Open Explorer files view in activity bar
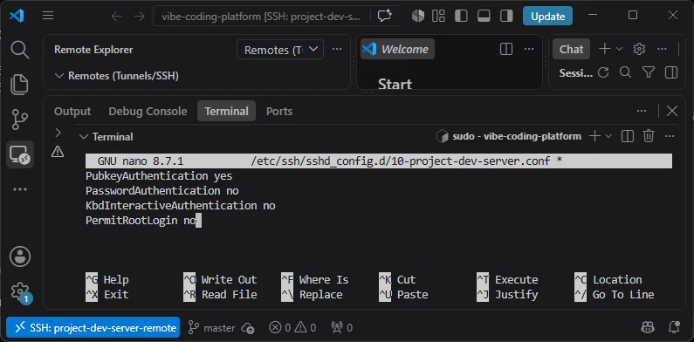 click(20, 85)
